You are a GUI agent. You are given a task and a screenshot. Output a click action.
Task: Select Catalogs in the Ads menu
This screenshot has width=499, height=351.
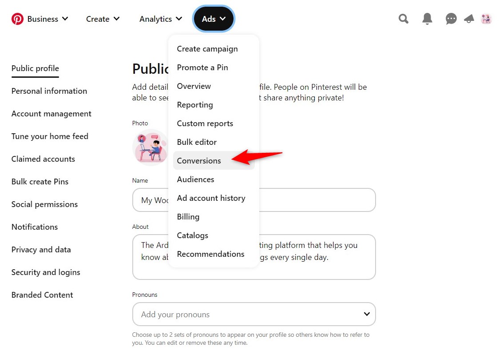[192, 235]
